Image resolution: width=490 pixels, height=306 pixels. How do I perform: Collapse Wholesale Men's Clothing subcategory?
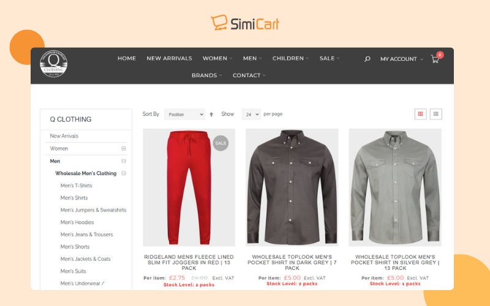click(x=124, y=173)
